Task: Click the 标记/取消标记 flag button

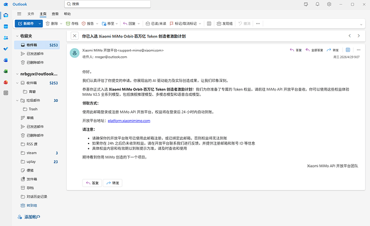Action: point(183,24)
